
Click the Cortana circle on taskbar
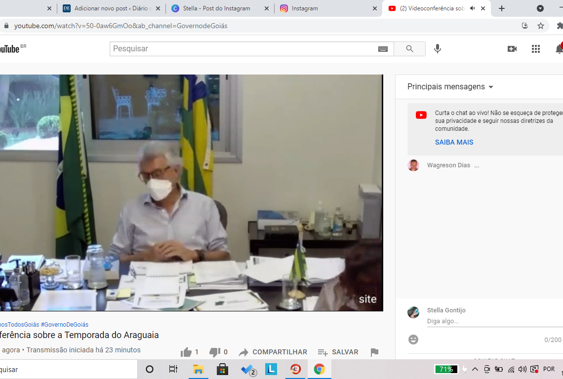coord(150,369)
